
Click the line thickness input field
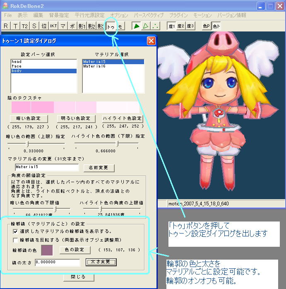[x=57, y=262]
